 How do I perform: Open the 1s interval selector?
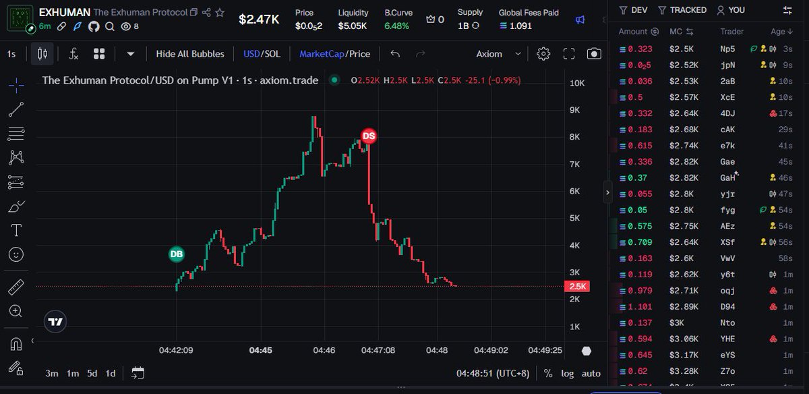point(11,54)
